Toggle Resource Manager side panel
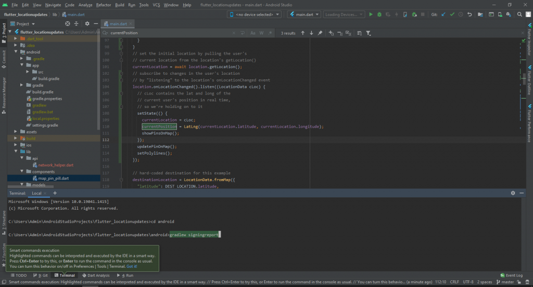The height and width of the screenshot is (287, 533). [x=4, y=95]
